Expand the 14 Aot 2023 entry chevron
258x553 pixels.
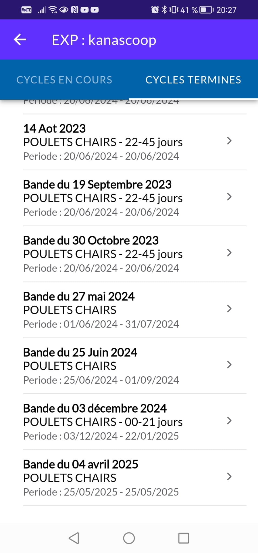[x=229, y=141]
